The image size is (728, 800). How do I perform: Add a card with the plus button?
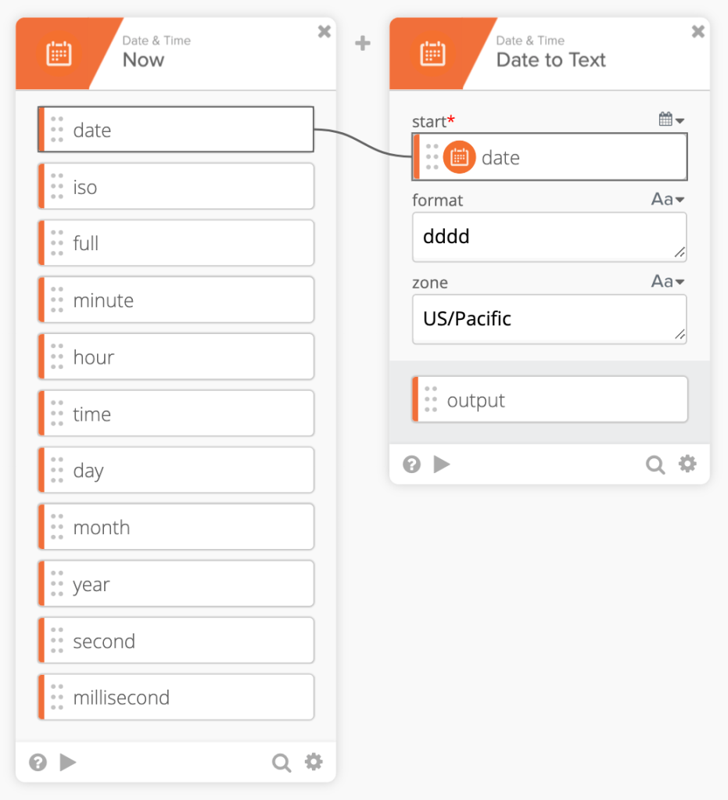click(x=363, y=44)
